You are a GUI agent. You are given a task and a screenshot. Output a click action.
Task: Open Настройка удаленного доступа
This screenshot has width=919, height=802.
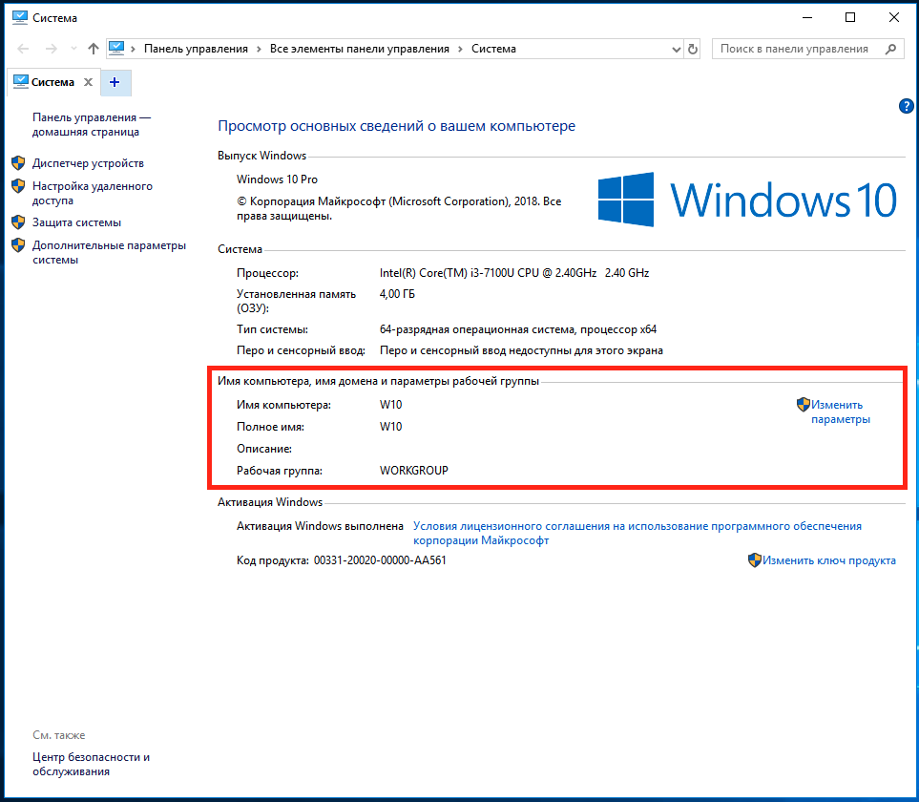tap(92, 194)
